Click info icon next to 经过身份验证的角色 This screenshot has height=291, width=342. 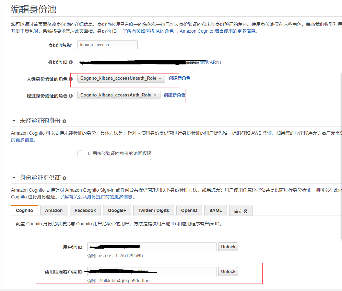click(71, 95)
